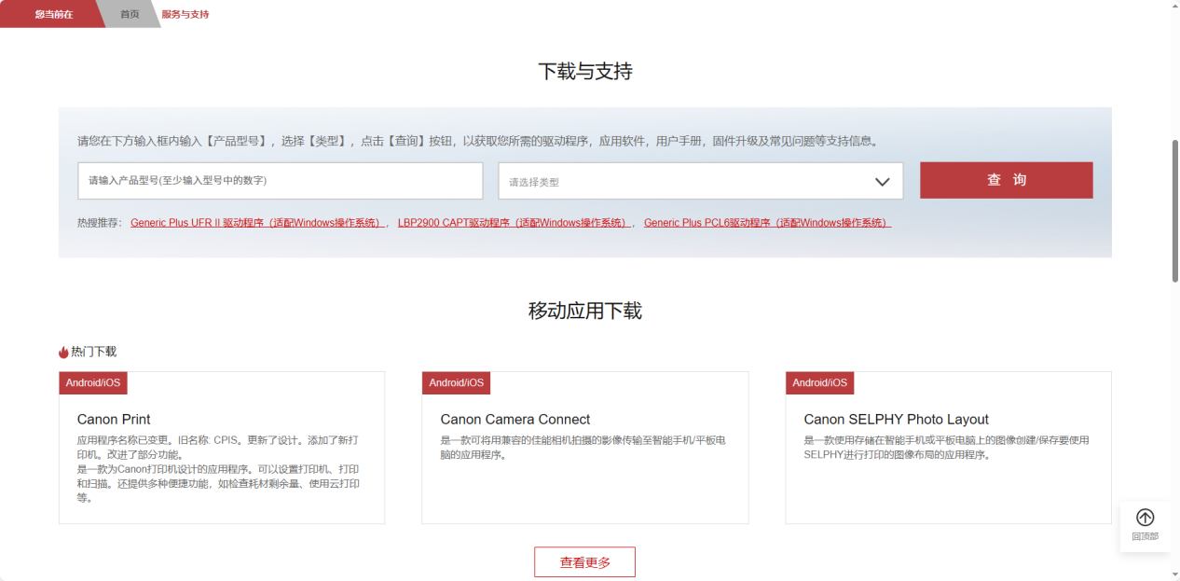This screenshot has width=1180, height=581.
Task: Click the vertical page scrollbar thumb
Action: click(1174, 210)
